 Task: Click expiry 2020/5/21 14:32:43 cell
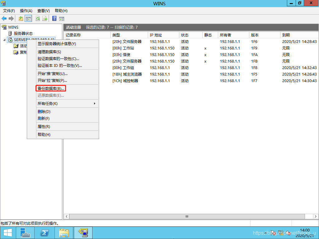click(299, 68)
